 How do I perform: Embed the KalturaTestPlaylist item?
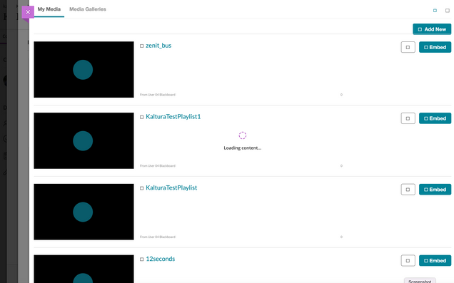[435, 190]
